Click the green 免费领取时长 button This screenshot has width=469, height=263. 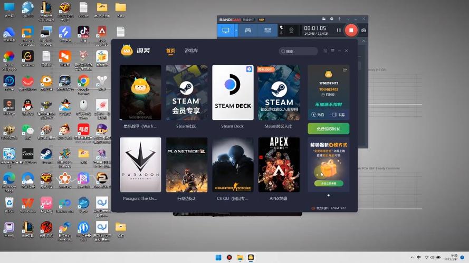329,129
